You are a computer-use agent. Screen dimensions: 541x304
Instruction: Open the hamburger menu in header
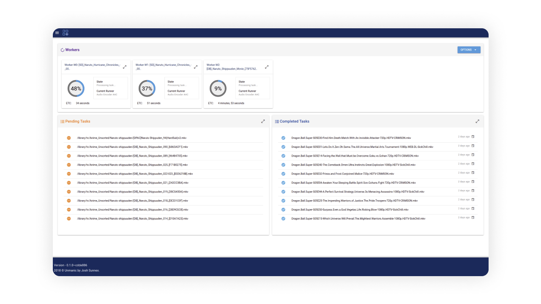point(57,33)
